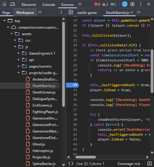Set a breakpoint on line 33
Image resolution: width=154 pixels, height=167 pixels.
point(75,90)
